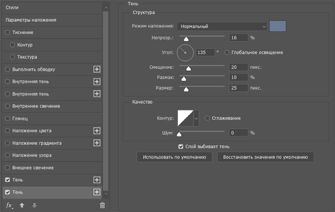Add another Выполнить обводку effect with plus icon

[97, 69]
